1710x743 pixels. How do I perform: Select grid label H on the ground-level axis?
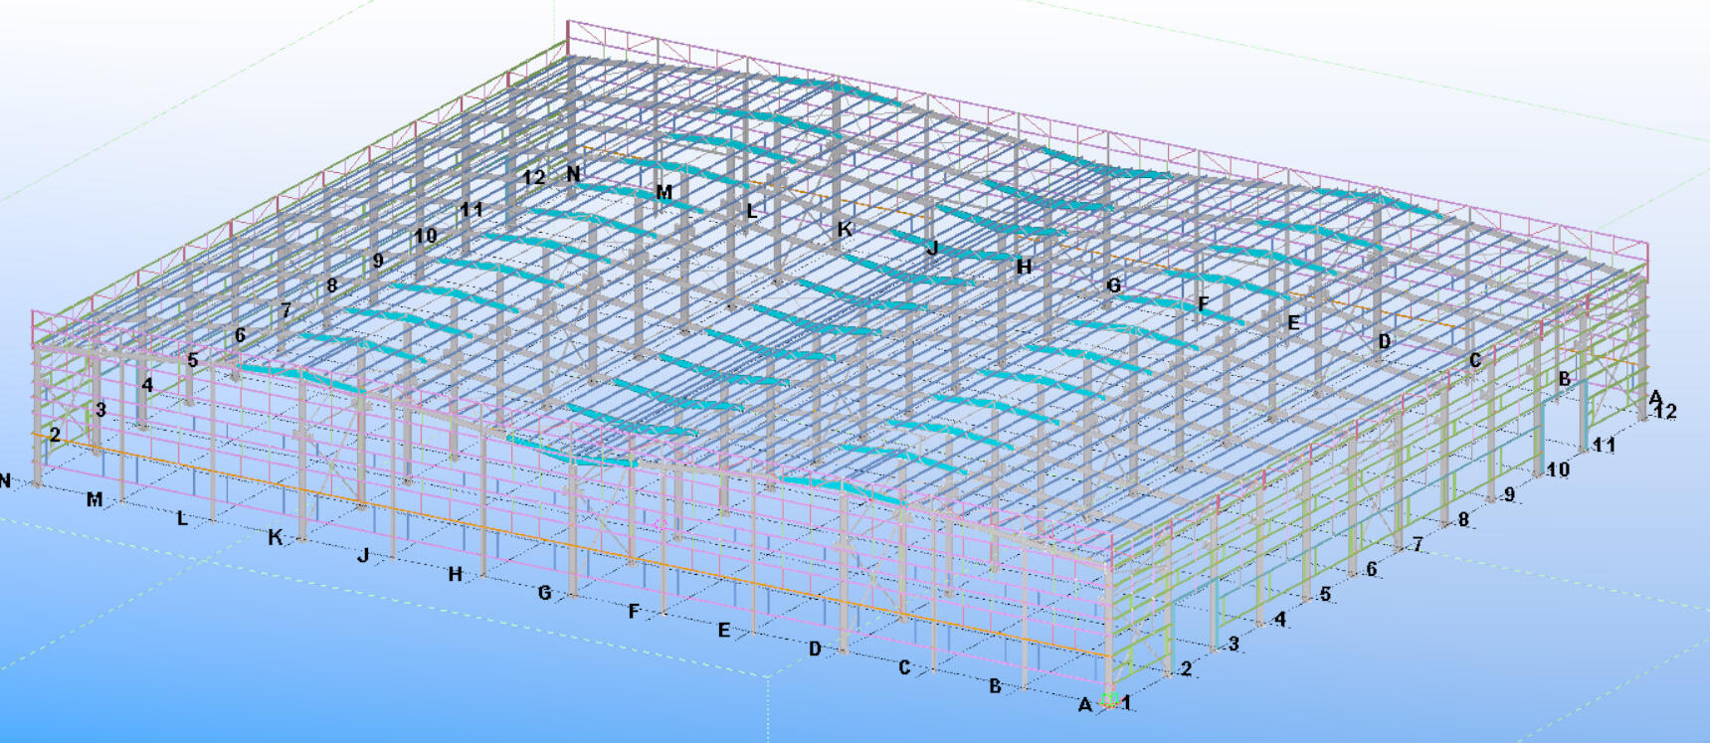456,574
